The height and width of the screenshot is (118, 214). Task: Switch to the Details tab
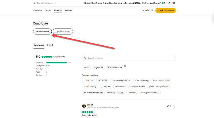click(x=48, y=10)
